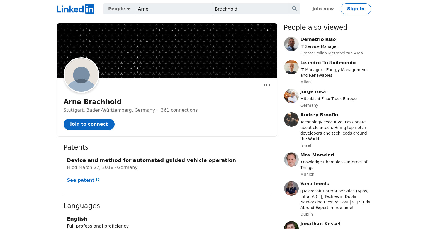The image size is (428, 229).
Task: Open Leandro Tuttoilmondo's profile photo
Action: [x=291, y=67]
